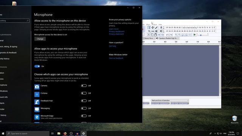Click the Cut scissors icon in Audacity
The width and height of the screenshot is (242, 136).
[x=149, y=35]
